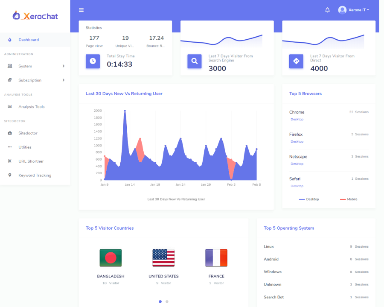
Task: Open the Sitedoctor sidebar link
Action: (x=28, y=133)
